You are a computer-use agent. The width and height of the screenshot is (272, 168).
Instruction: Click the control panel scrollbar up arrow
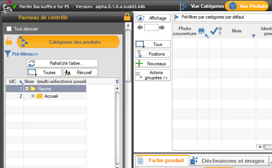point(128,25)
